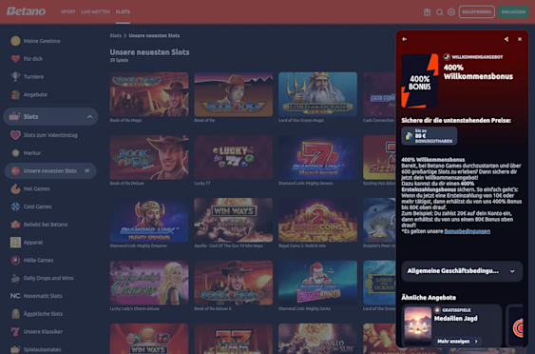Open Für dich heart icon

tap(15, 59)
